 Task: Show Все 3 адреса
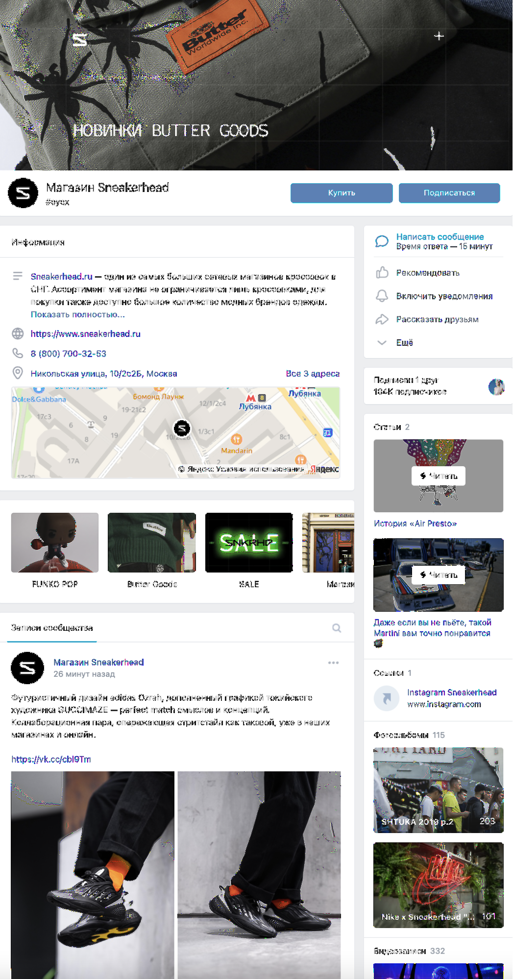(313, 373)
